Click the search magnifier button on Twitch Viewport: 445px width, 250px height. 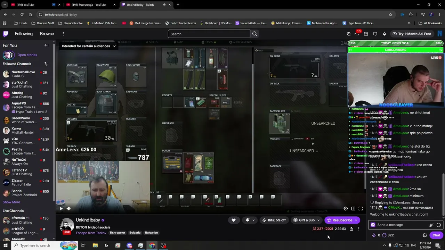tap(254, 34)
